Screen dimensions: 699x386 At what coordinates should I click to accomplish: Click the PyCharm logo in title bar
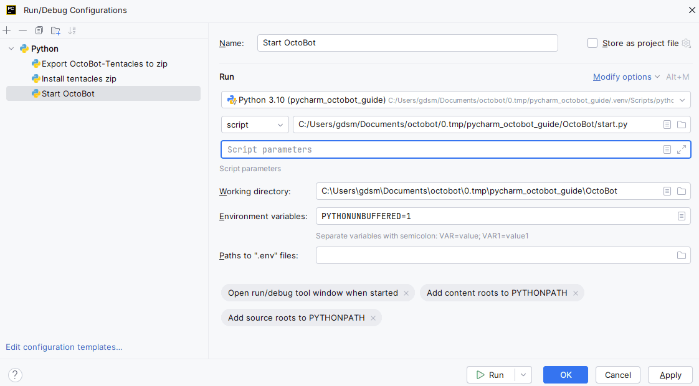pos(11,10)
